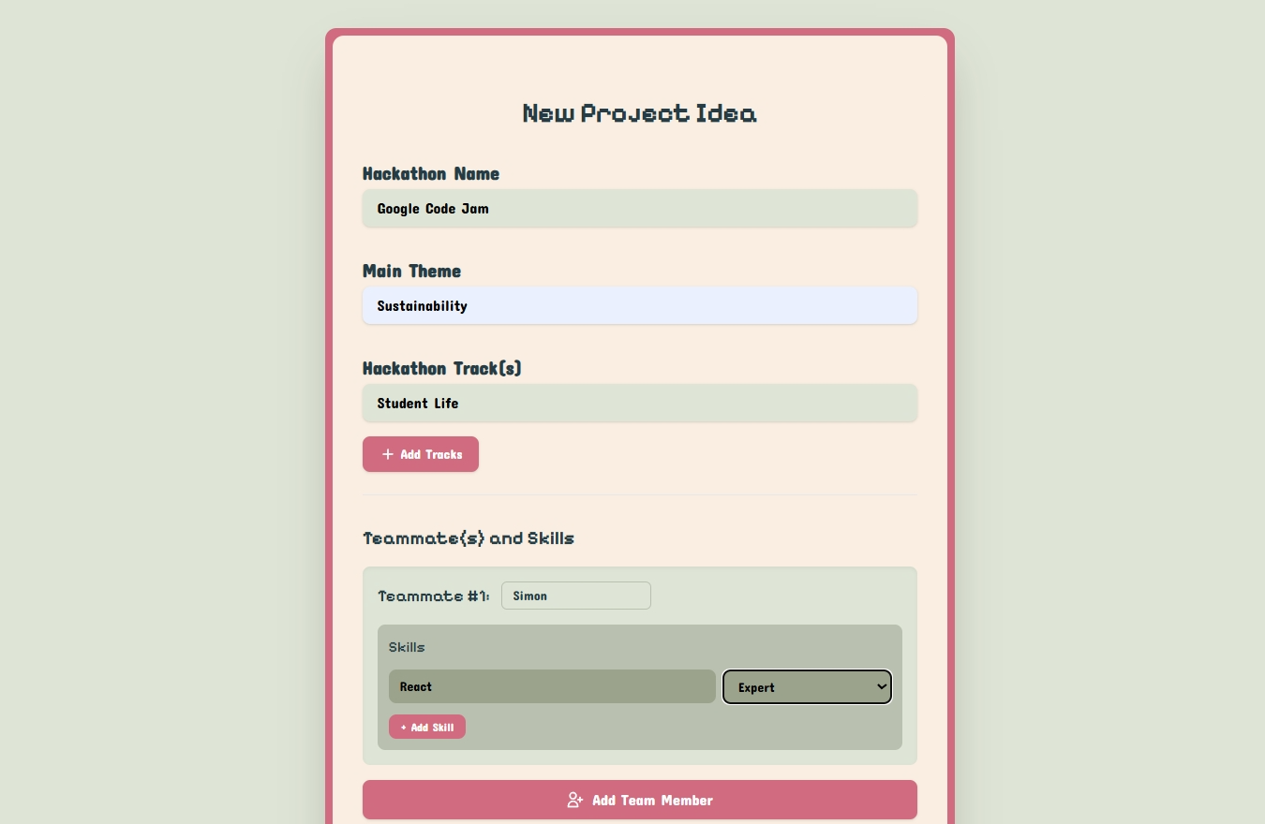Click the small Add Skill button
The image size is (1265, 824).
tap(427, 728)
